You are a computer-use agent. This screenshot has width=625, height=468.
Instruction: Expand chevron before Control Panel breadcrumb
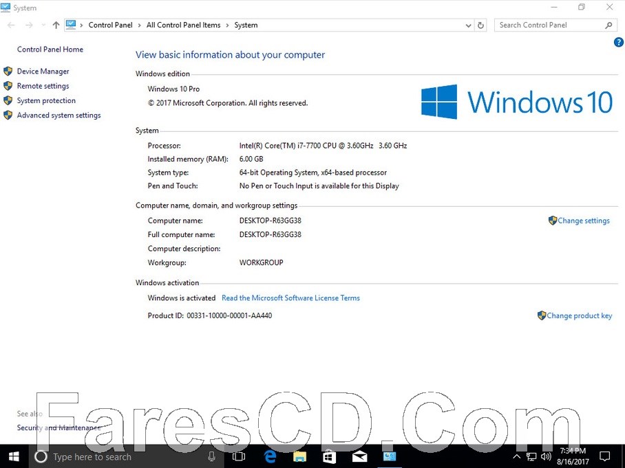(81, 25)
